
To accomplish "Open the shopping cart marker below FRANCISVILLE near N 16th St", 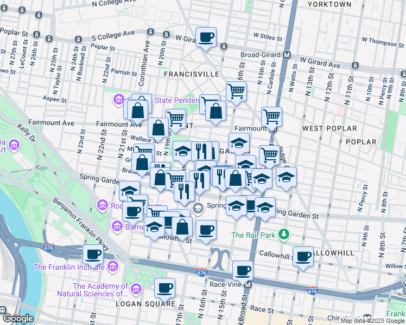I will click(x=236, y=92).
